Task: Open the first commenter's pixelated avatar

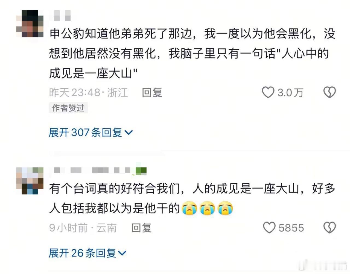Action: (30, 23)
